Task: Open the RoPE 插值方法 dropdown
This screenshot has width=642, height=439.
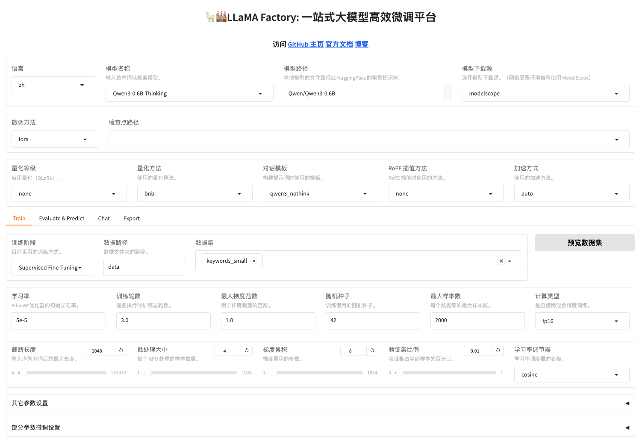Action: [x=446, y=193]
